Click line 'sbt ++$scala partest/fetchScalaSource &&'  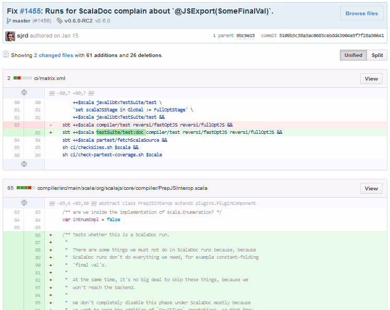pyautogui.click(x=115, y=140)
